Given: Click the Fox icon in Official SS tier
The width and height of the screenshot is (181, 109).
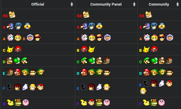Looking at the screenshot, I should (12, 14).
